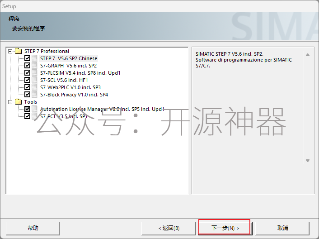
Task: Collapse the Tools tree node
Action: [10, 102]
